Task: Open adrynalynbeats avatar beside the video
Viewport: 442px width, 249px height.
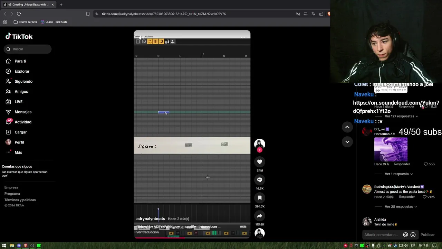Action: point(260,144)
